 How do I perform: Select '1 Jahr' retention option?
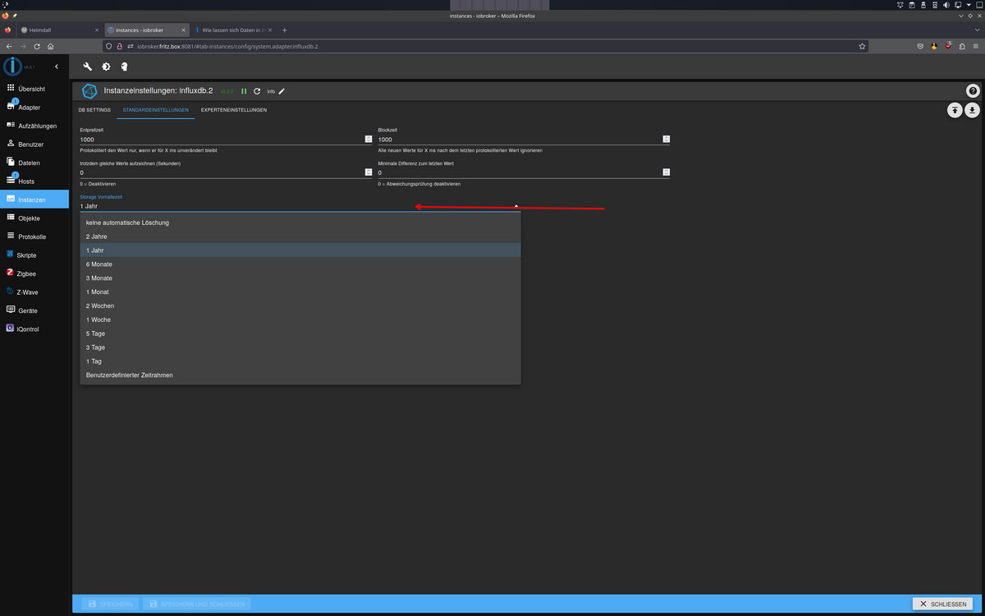point(300,250)
